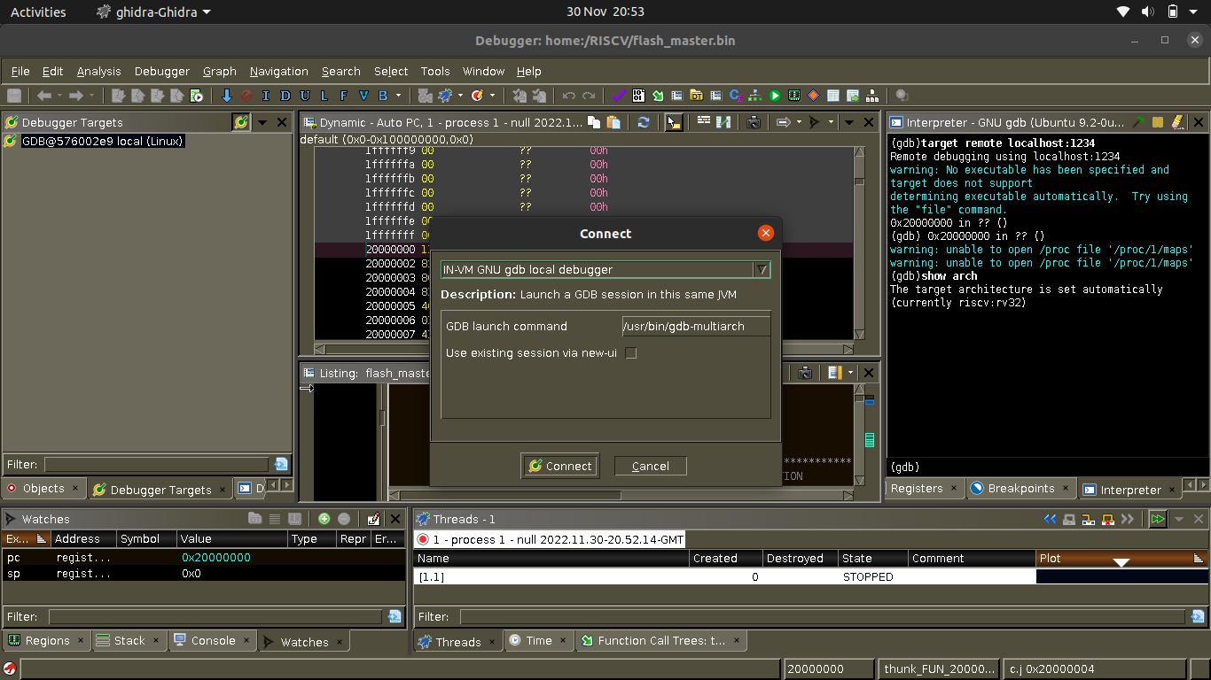Expand the byte-size dropdown next to B
This screenshot has width=1211, height=680.
[x=400, y=96]
